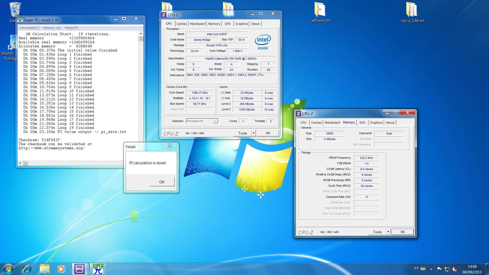The width and height of the screenshot is (489, 275).
Task: Click OK in the Finish dialog
Action: click(x=162, y=182)
